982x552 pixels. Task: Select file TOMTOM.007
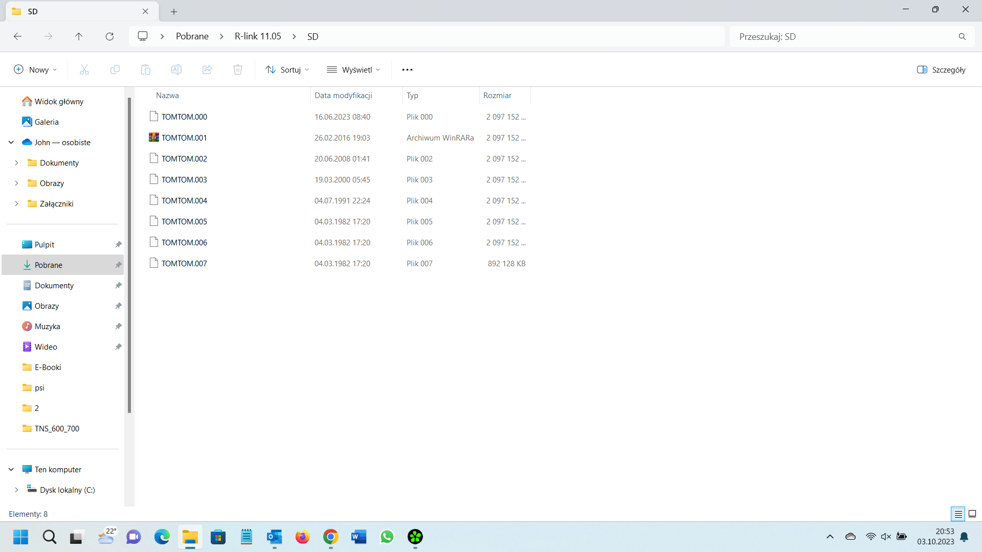coord(184,264)
